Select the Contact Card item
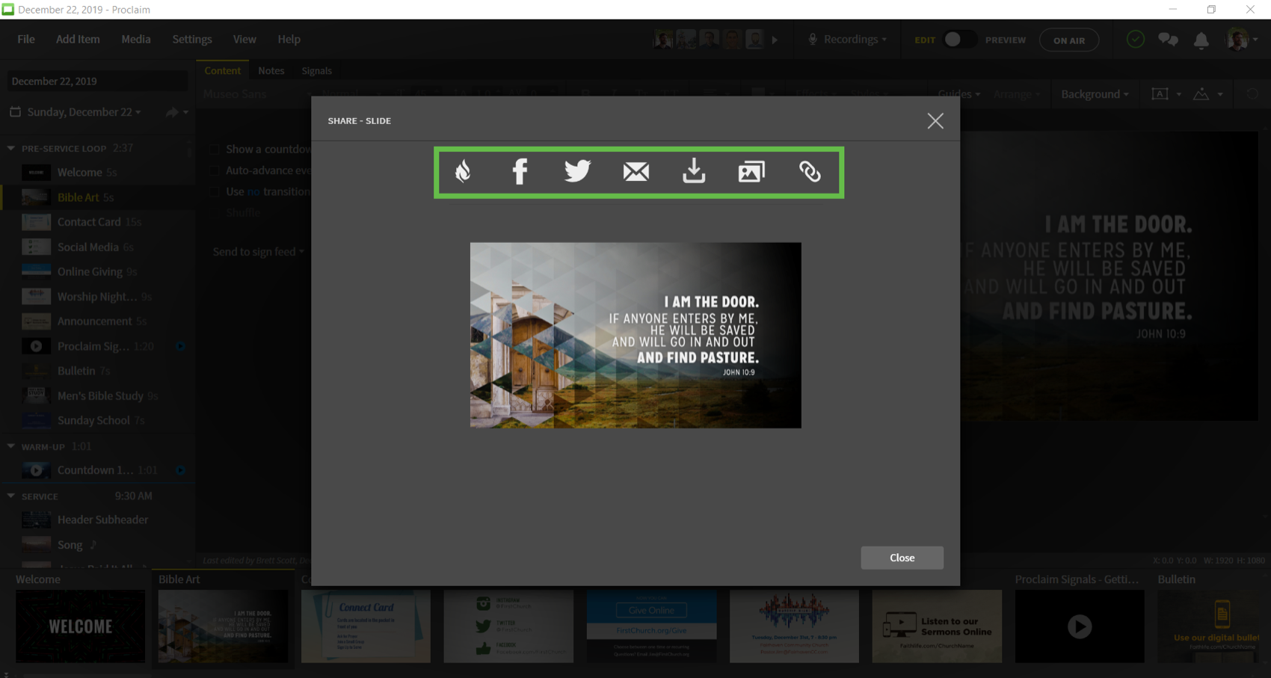This screenshot has height=678, width=1271. point(97,222)
